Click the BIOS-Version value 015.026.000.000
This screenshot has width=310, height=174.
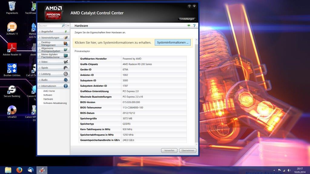[x=131, y=102]
